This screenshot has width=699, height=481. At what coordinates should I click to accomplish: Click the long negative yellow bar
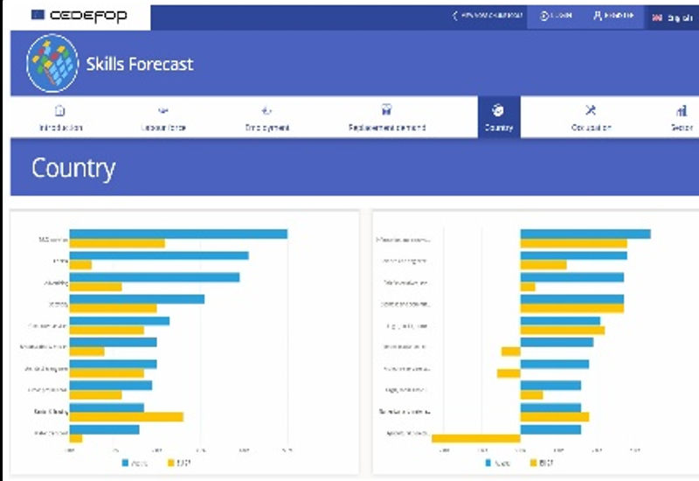[x=475, y=439]
